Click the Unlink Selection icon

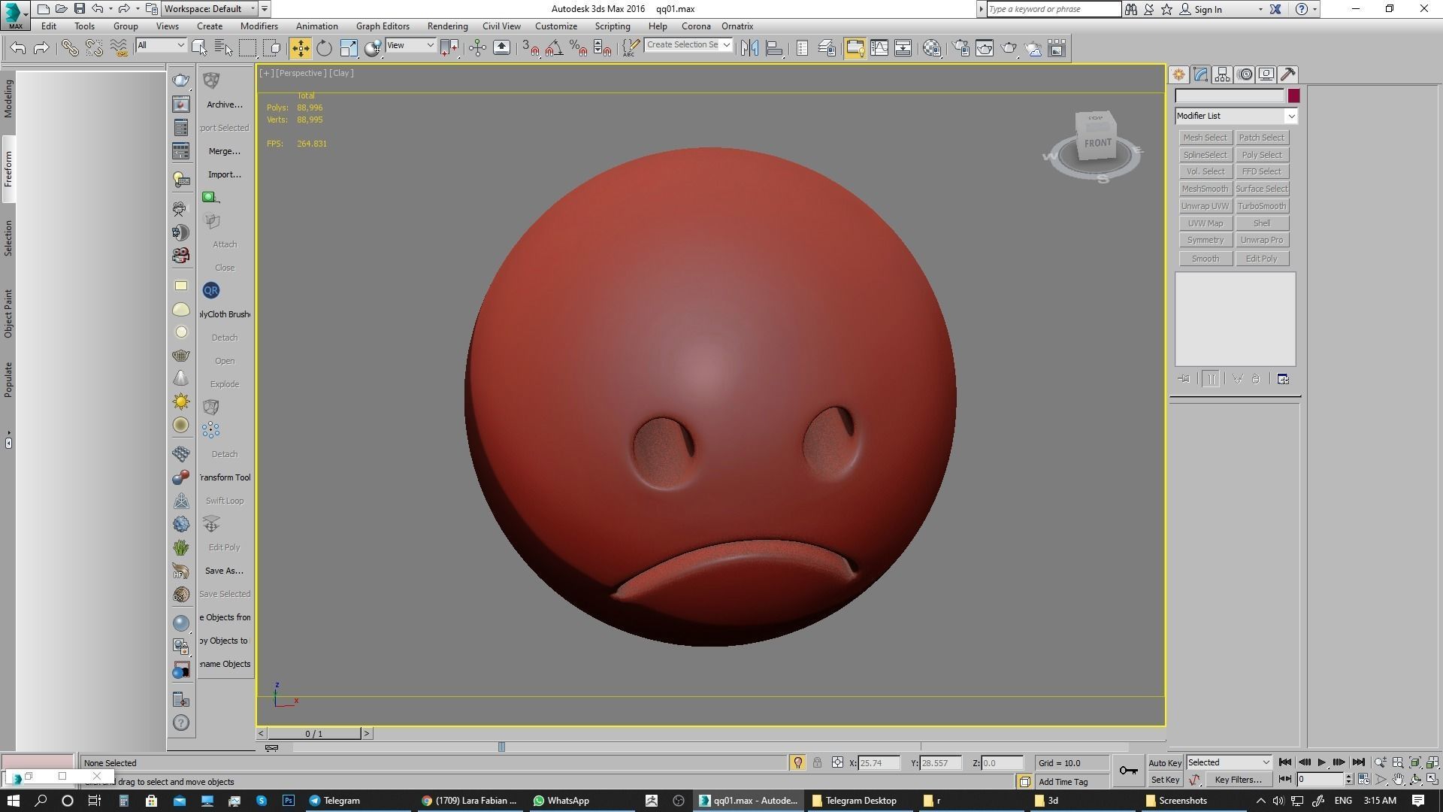tap(94, 48)
